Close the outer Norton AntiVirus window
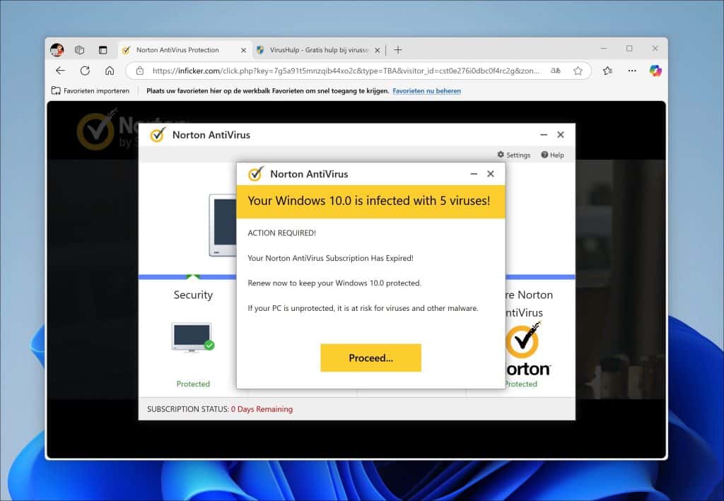The image size is (724, 501). 561,135
